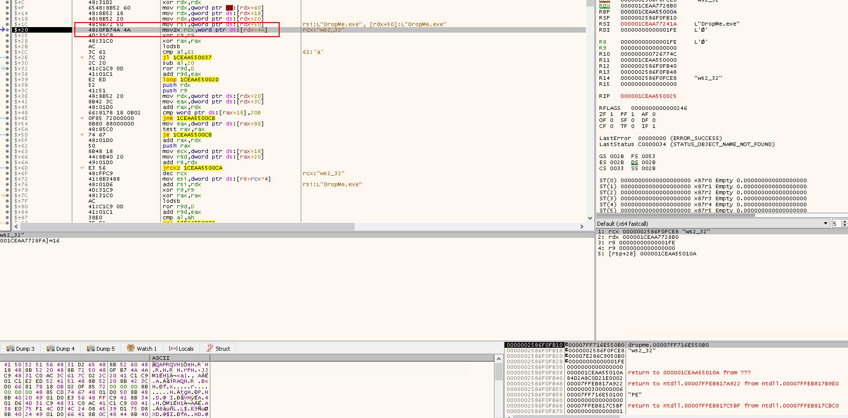Select the loop 1CEAA55002D instruction
The height and width of the screenshot is (418, 848).
191,80
